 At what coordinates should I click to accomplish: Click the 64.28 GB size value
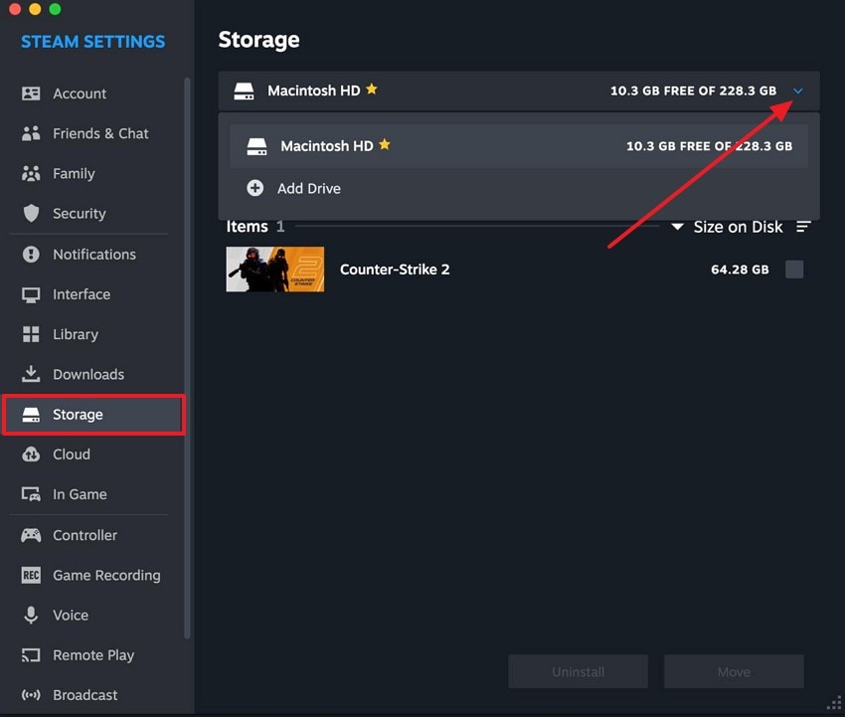[x=740, y=269]
